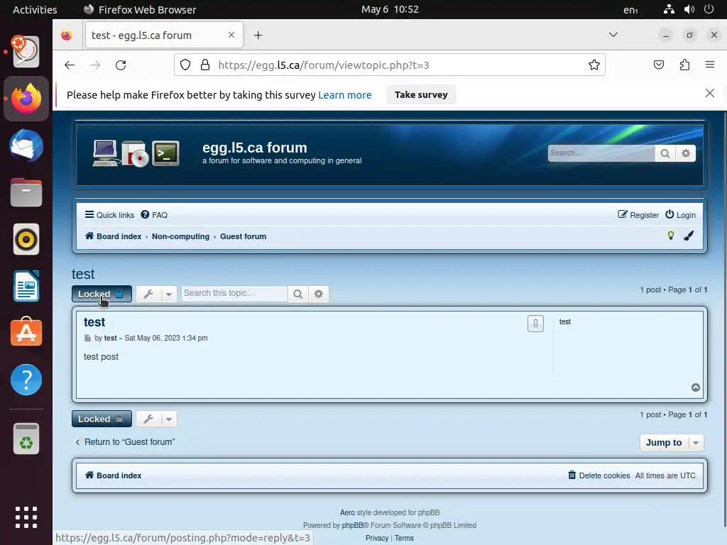Click the top topic tools wrench icon
This screenshot has width=727, height=545.
point(148,294)
